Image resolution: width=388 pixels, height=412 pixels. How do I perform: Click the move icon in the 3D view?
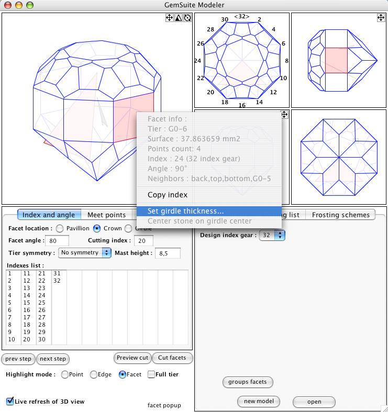click(169, 18)
